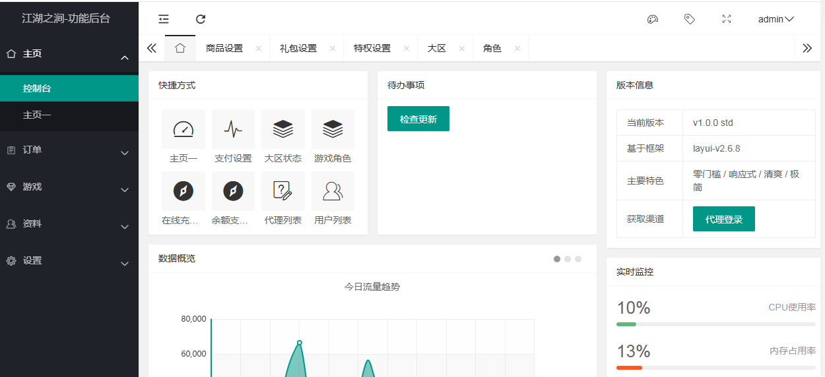This screenshot has width=825, height=377.
Task: Select 控制台 in the sidebar
Action: (x=69, y=88)
